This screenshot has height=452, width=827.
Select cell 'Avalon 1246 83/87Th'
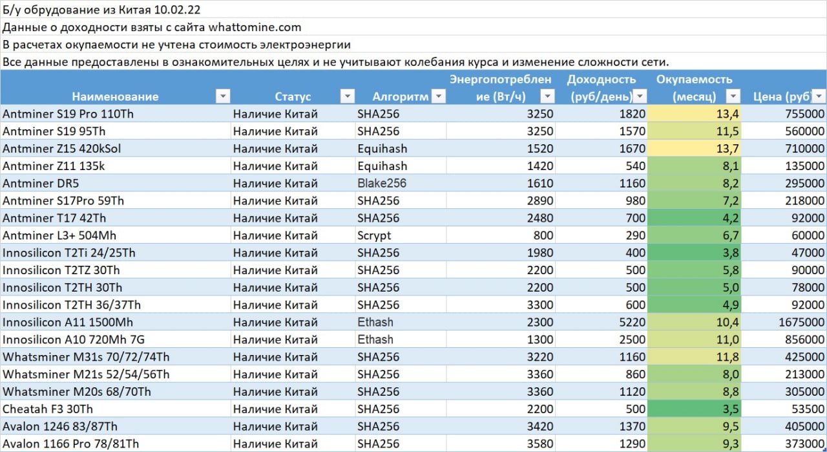[116, 427]
